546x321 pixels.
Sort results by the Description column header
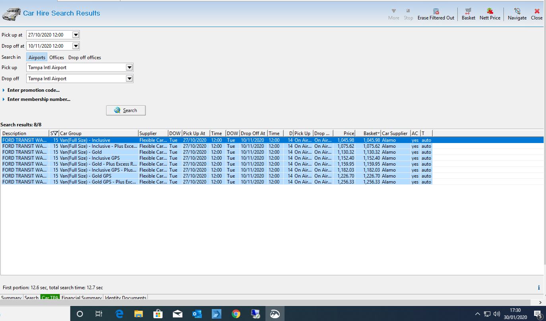click(x=25, y=133)
